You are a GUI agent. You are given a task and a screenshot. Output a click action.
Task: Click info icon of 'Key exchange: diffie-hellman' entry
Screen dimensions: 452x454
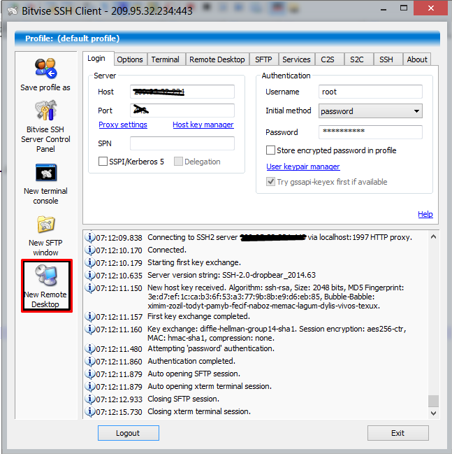coord(90,329)
